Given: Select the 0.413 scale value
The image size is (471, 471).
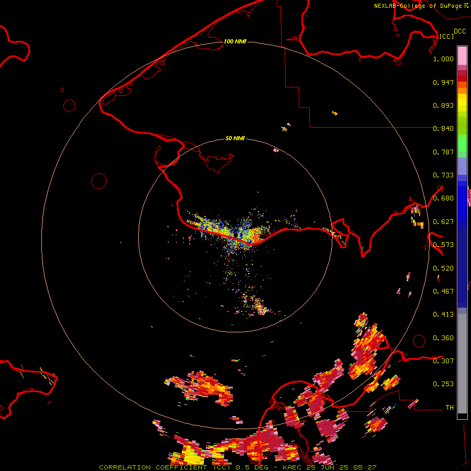Looking at the screenshot, I should point(443,315).
